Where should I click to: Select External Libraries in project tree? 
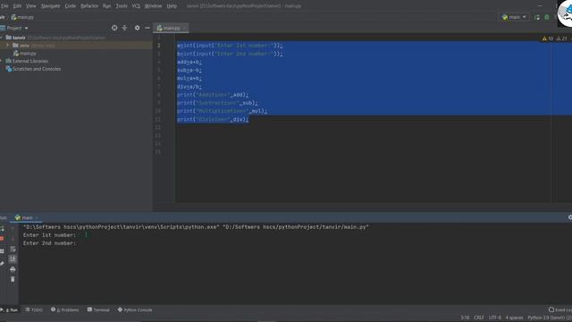(27, 61)
